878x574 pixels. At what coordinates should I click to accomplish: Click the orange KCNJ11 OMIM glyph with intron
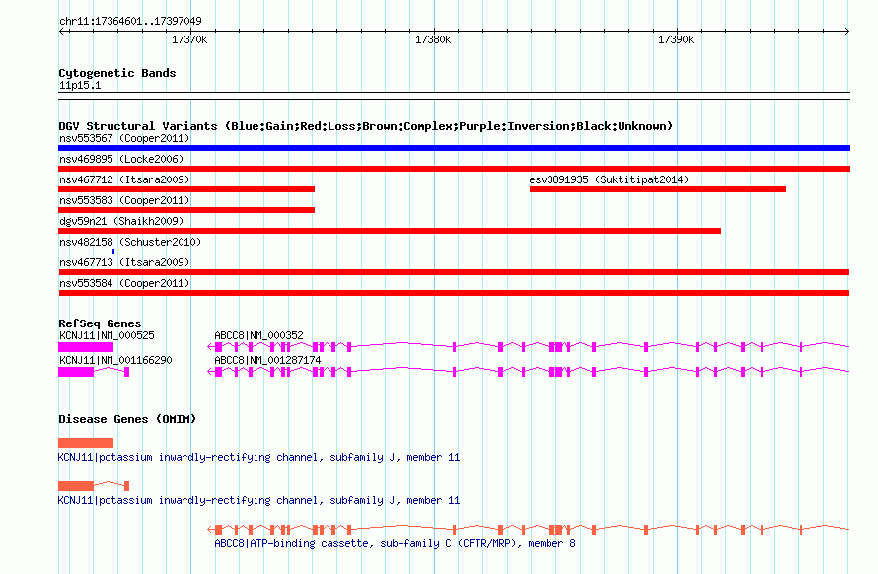pyautogui.click(x=94, y=486)
